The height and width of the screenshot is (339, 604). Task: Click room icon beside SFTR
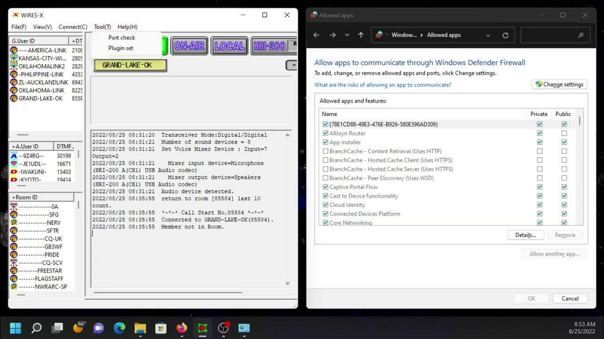[x=14, y=231]
